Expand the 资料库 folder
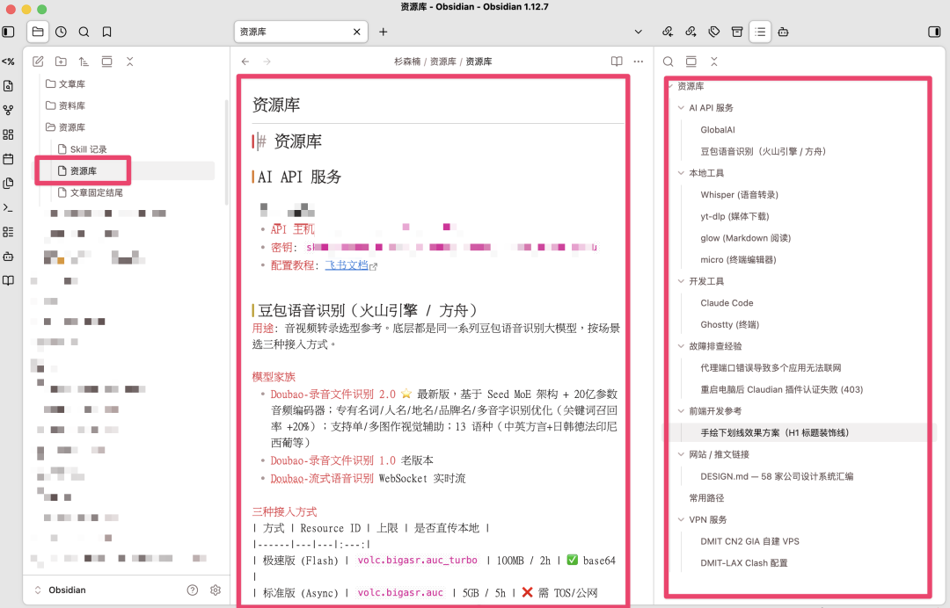 (x=65, y=105)
